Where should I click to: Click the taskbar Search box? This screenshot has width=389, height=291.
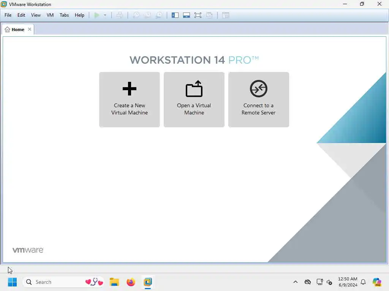[63, 282]
